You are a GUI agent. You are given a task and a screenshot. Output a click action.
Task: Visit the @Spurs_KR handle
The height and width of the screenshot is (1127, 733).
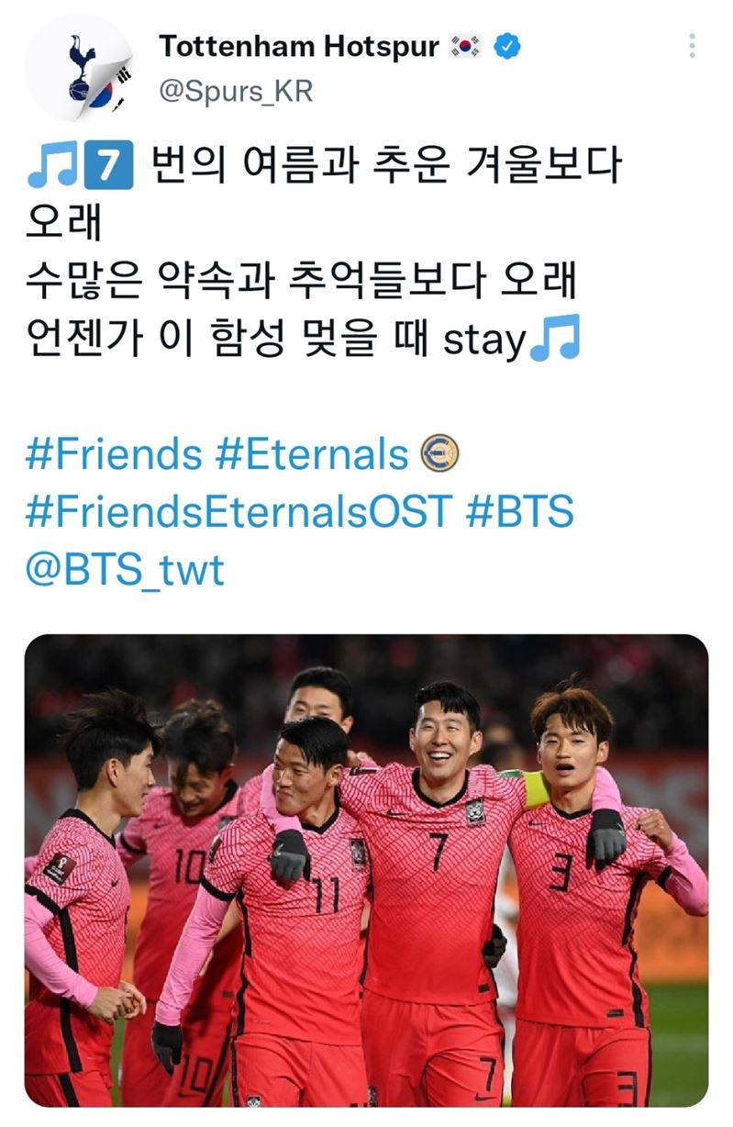point(236,92)
